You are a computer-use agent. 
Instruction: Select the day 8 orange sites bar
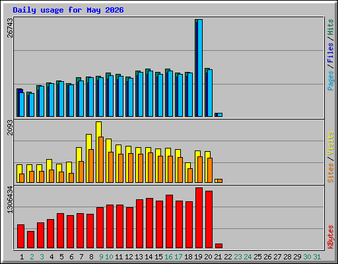[91, 166]
